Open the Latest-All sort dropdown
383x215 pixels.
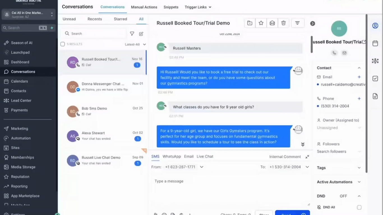pos(136,44)
